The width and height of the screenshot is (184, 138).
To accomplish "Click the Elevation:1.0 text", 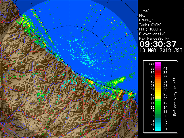I will point(152,34).
